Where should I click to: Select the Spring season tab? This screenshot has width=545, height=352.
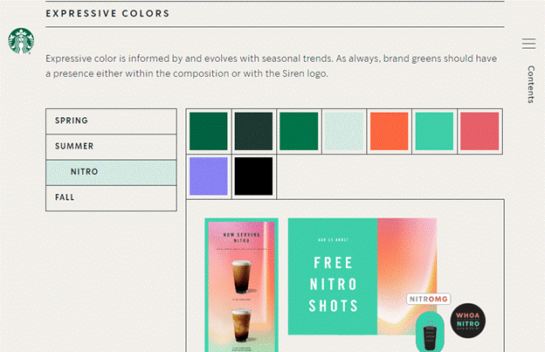[x=111, y=121]
